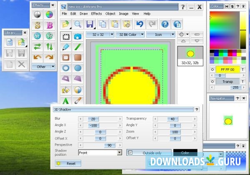Image resolution: width=250 pixels, height=175 pixels.
Task: Click the Shadow S effect icon
Action: pos(37,25)
